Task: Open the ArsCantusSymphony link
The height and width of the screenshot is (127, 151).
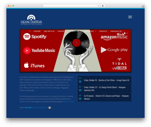Action: [x=40, y=107]
